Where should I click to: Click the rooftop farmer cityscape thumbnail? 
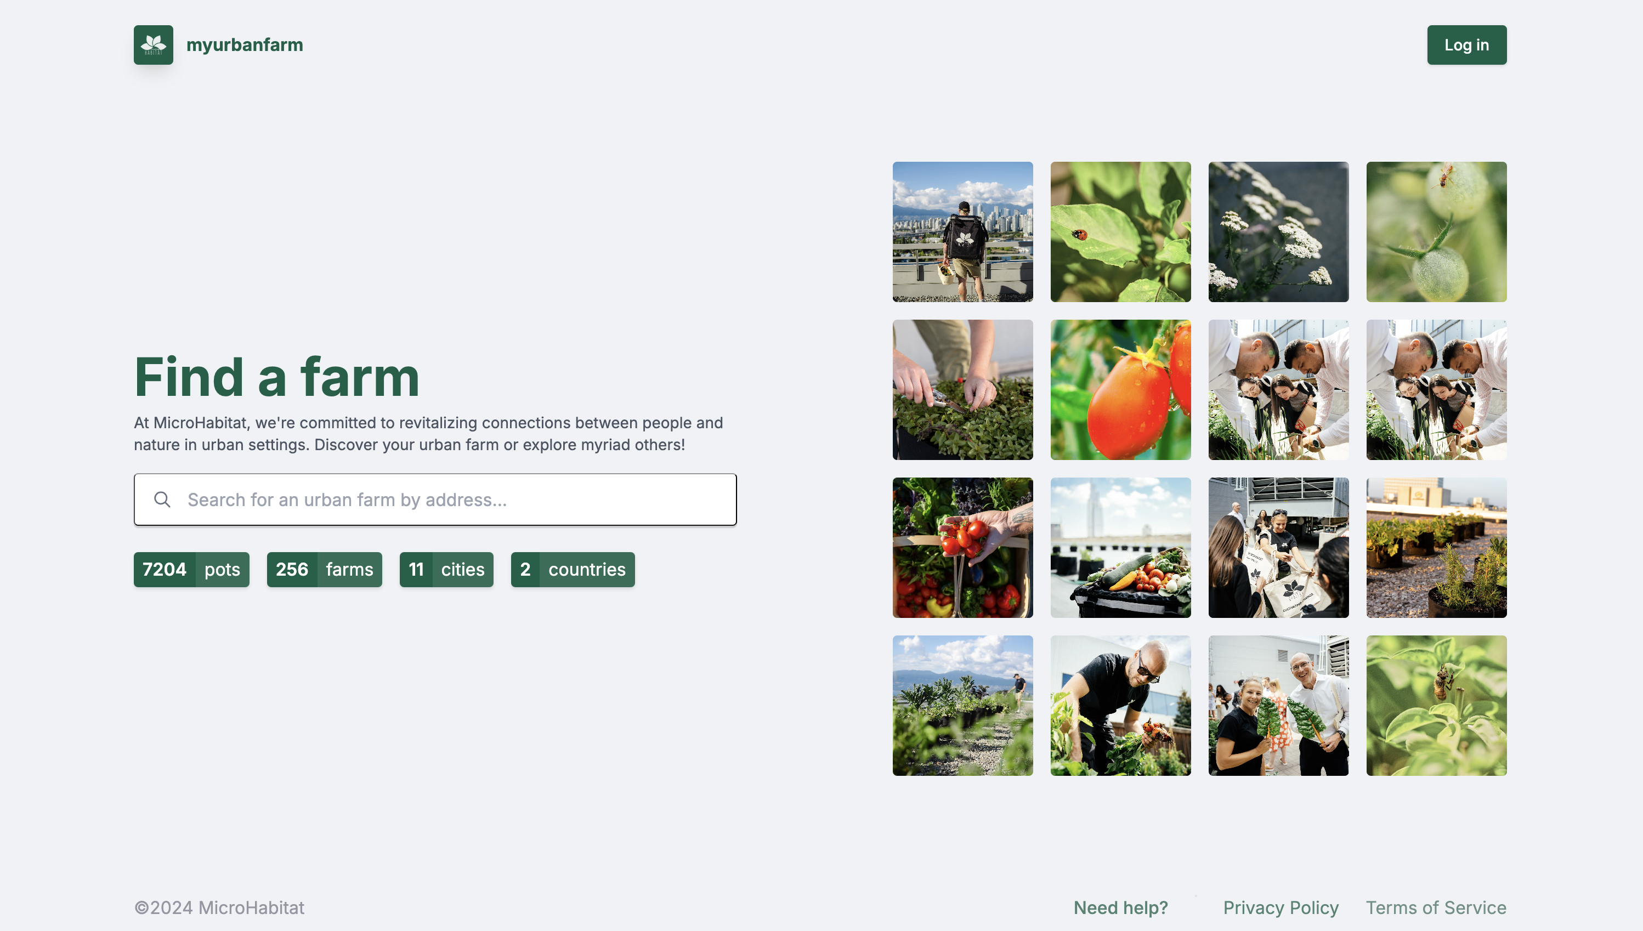[962, 231]
